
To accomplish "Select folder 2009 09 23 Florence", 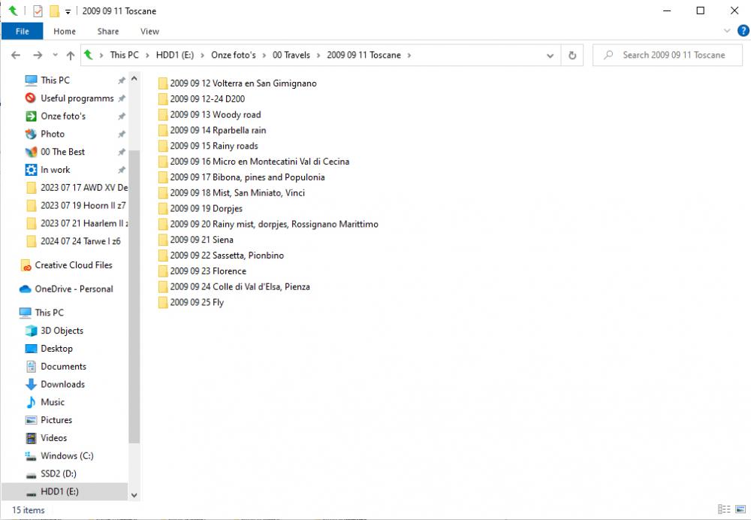I will pyautogui.click(x=202, y=271).
